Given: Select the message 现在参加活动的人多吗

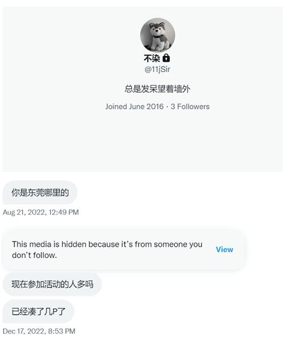Looking at the screenshot, I should [52, 284].
